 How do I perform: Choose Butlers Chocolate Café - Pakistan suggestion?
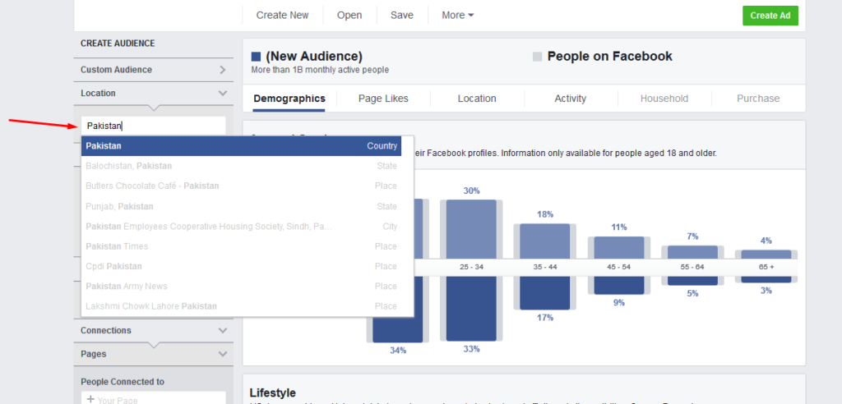241,186
